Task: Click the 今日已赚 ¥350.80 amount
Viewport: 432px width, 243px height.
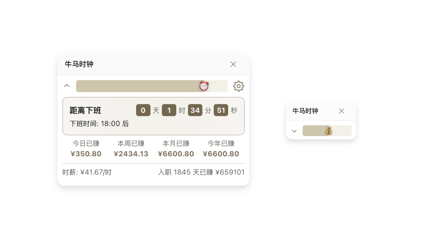Action: [86, 154]
